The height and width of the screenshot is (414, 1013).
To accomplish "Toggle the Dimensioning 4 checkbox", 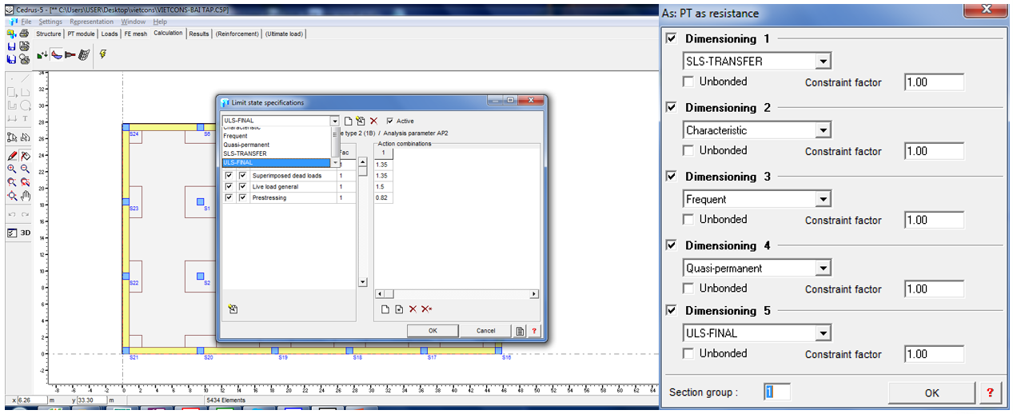I will coord(671,245).
